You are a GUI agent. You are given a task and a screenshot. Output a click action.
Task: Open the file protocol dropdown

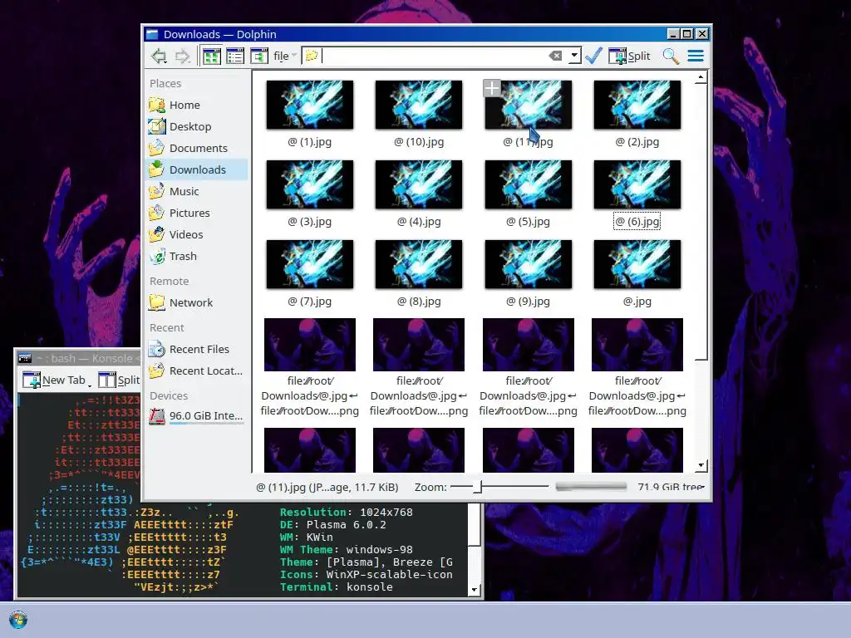(x=284, y=56)
